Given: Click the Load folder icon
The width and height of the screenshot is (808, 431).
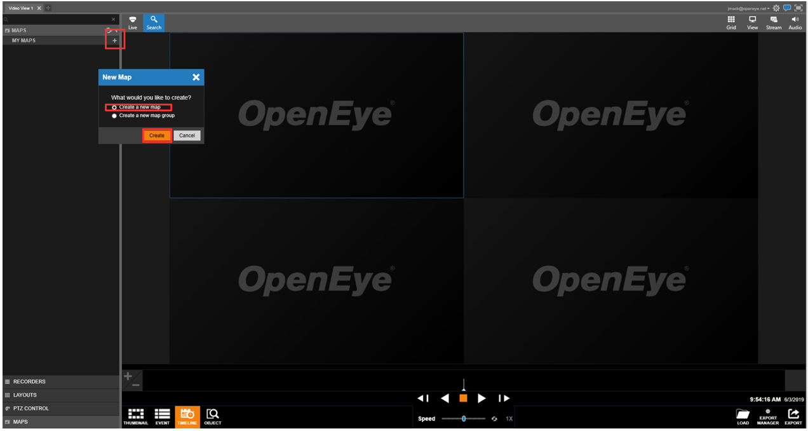Looking at the screenshot, I should [x=743, y=416].
